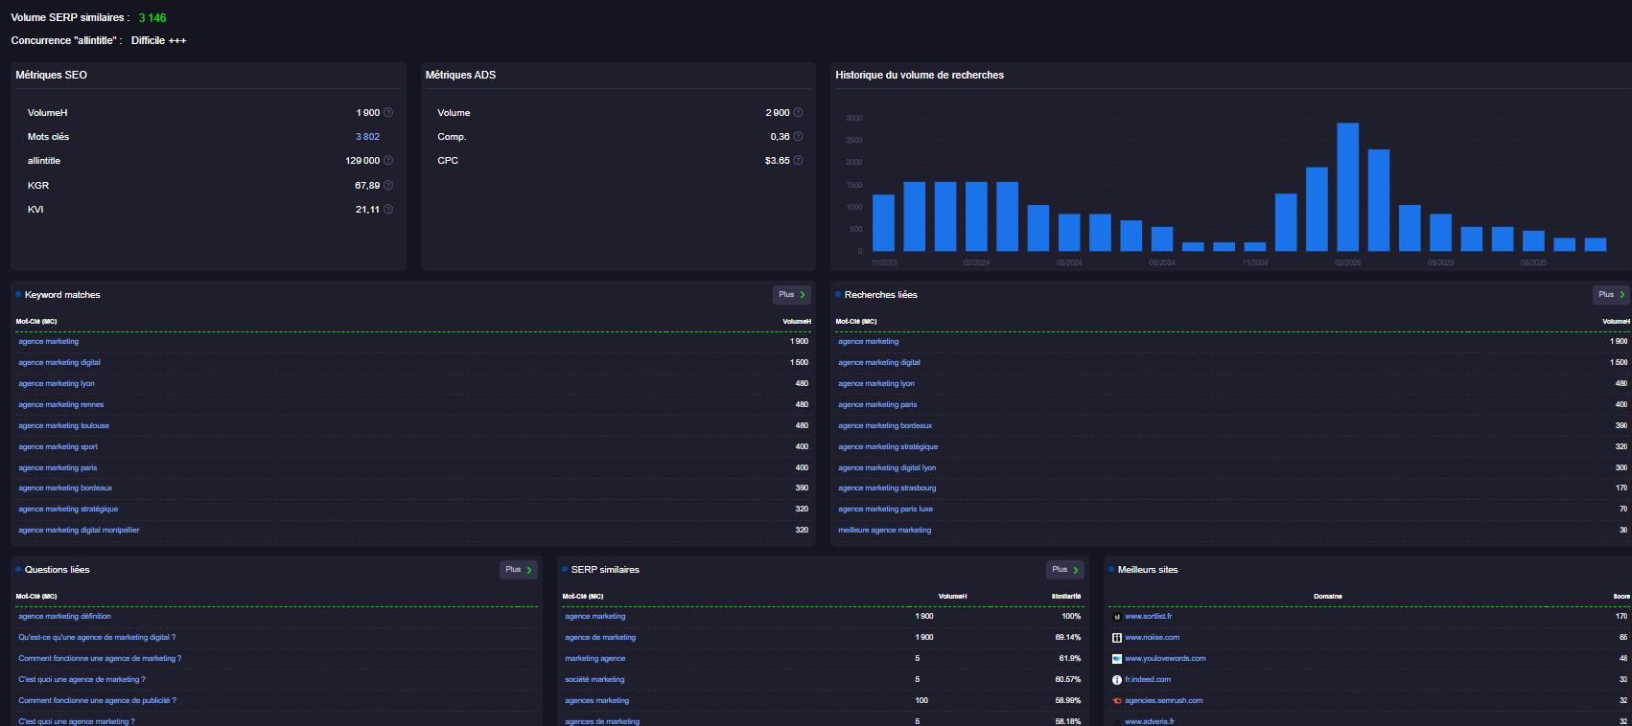Open keyword 'agence marketing digital montpellier'
The width and height of the screenshot is (1632, 726).
79,531
